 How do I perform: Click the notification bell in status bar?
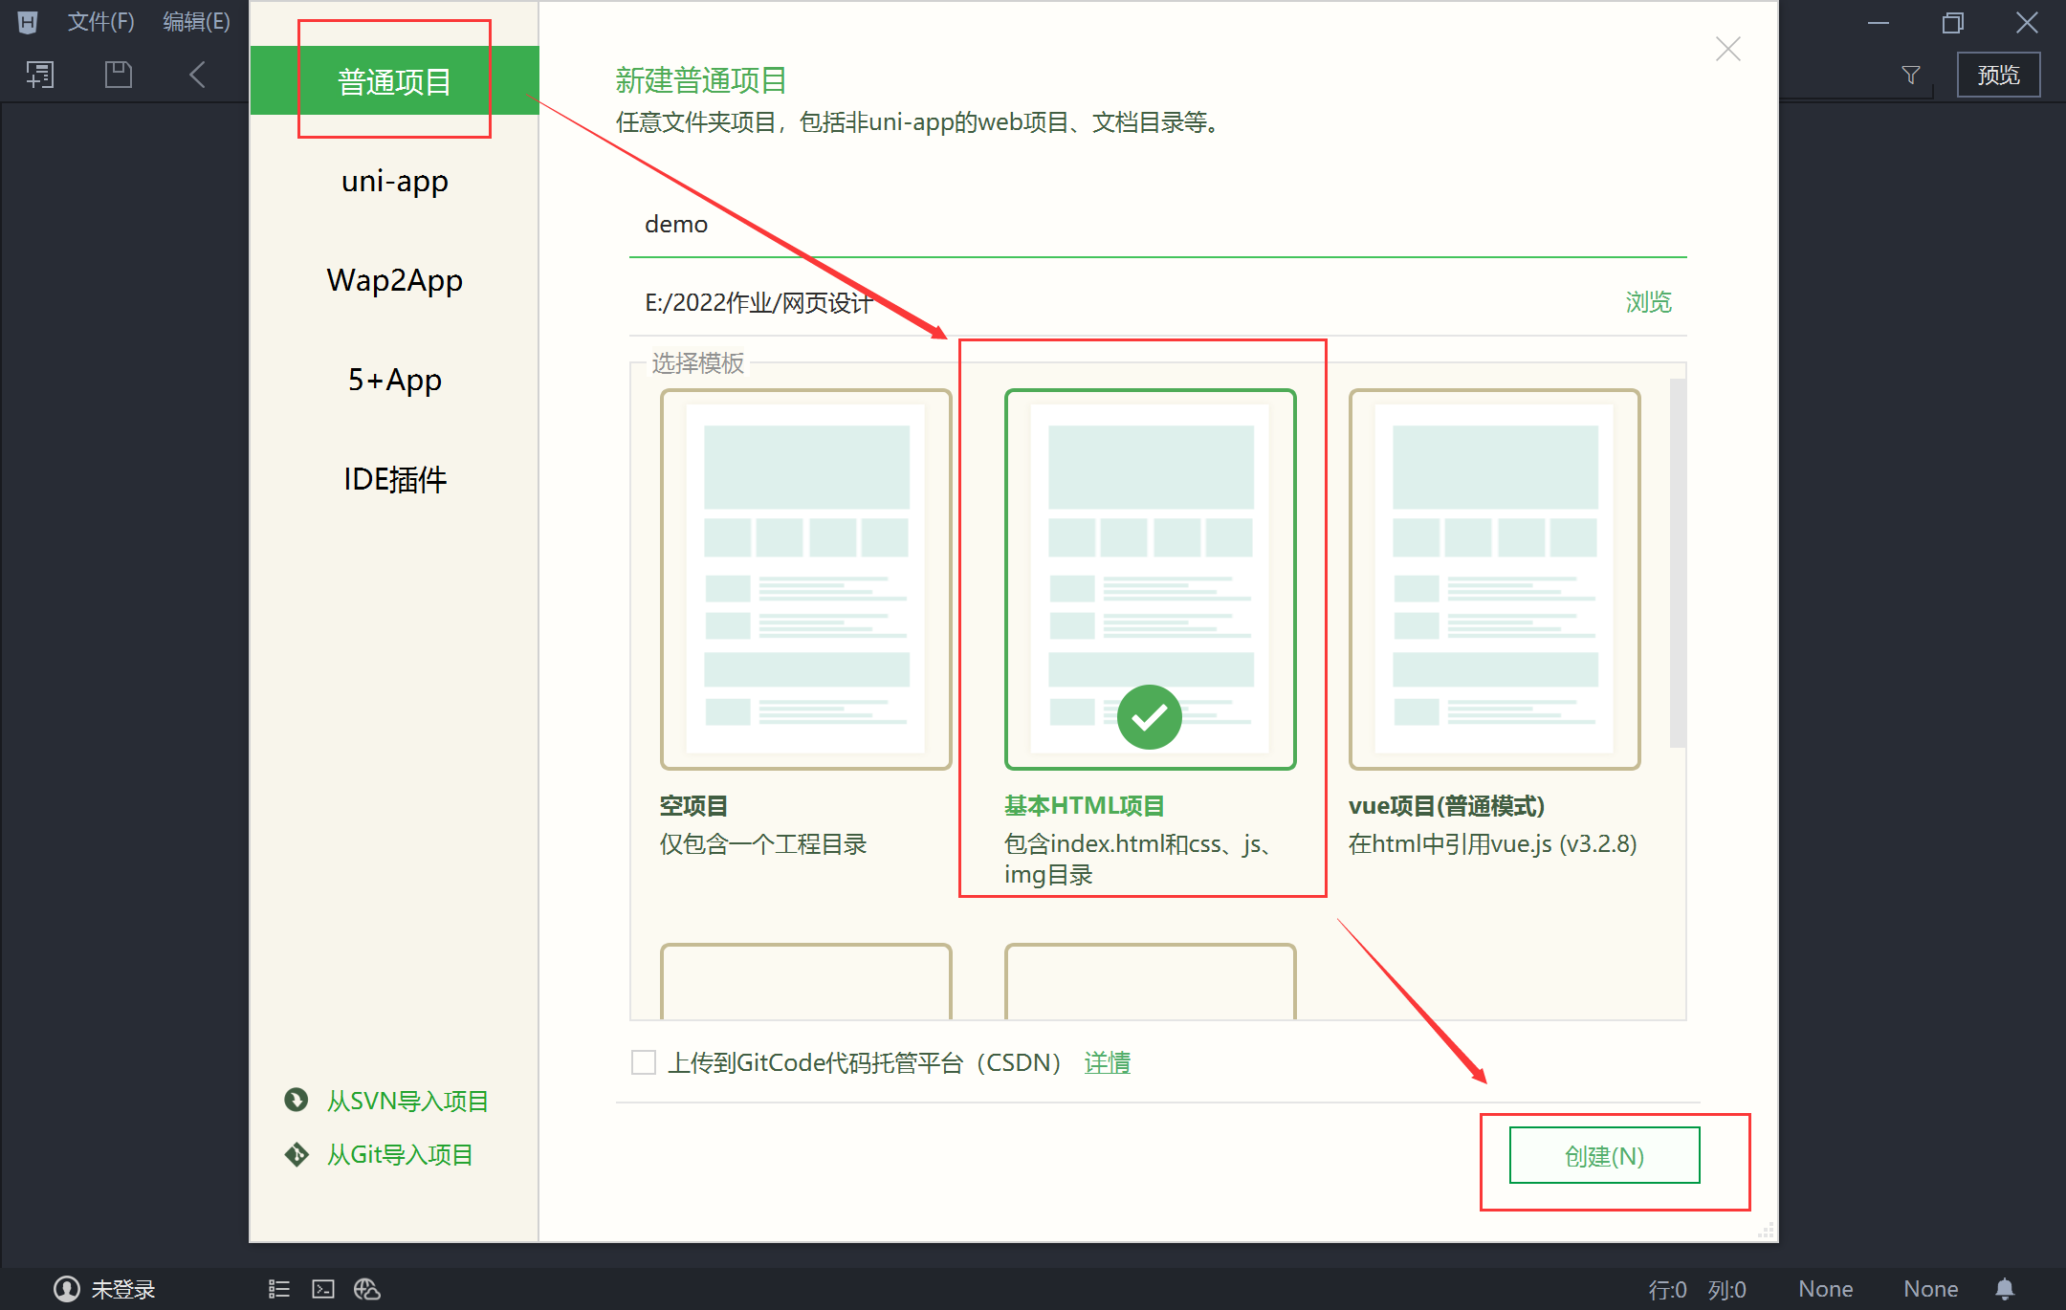[x=2006, y=1288]
